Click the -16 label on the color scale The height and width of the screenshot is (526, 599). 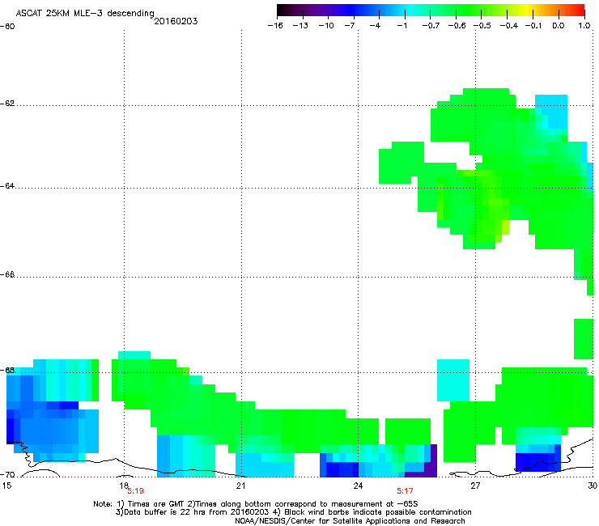(x=275, y=26)
